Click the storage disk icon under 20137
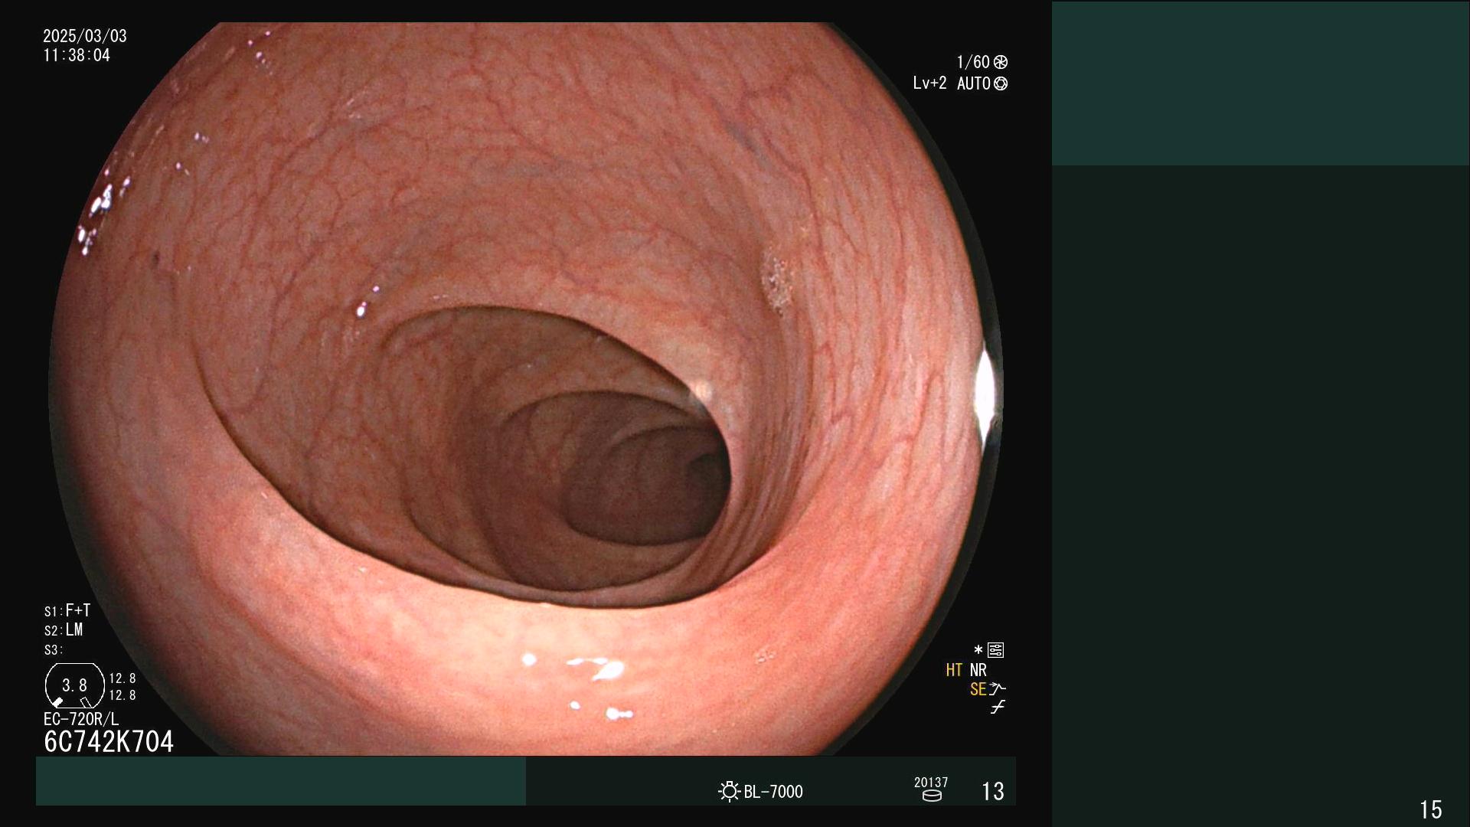The height and width of the screenshot is (827, 1470). point(932,796)
